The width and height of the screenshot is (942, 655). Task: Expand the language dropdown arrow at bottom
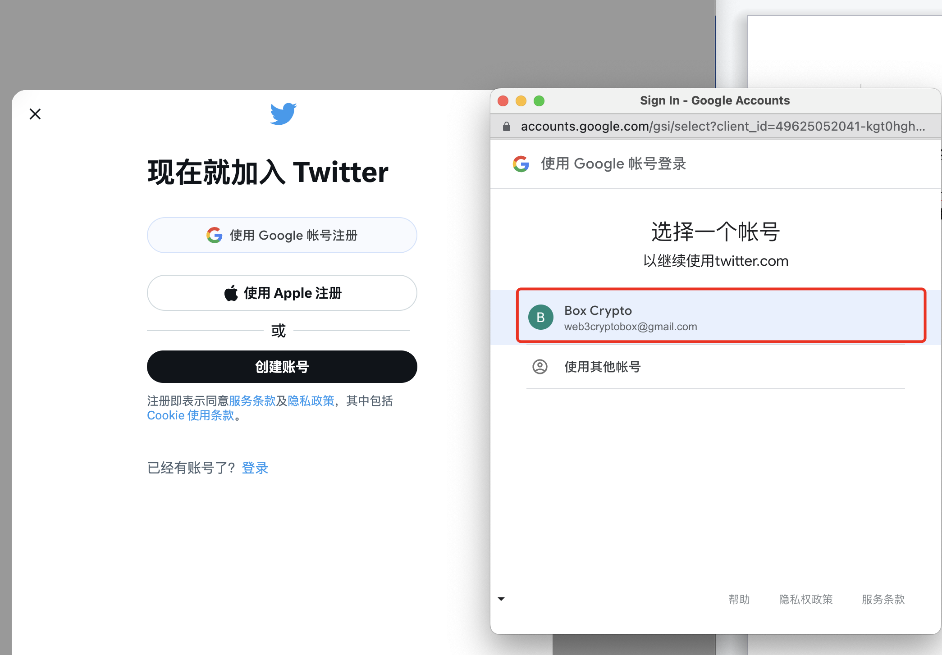coord(501,599)
